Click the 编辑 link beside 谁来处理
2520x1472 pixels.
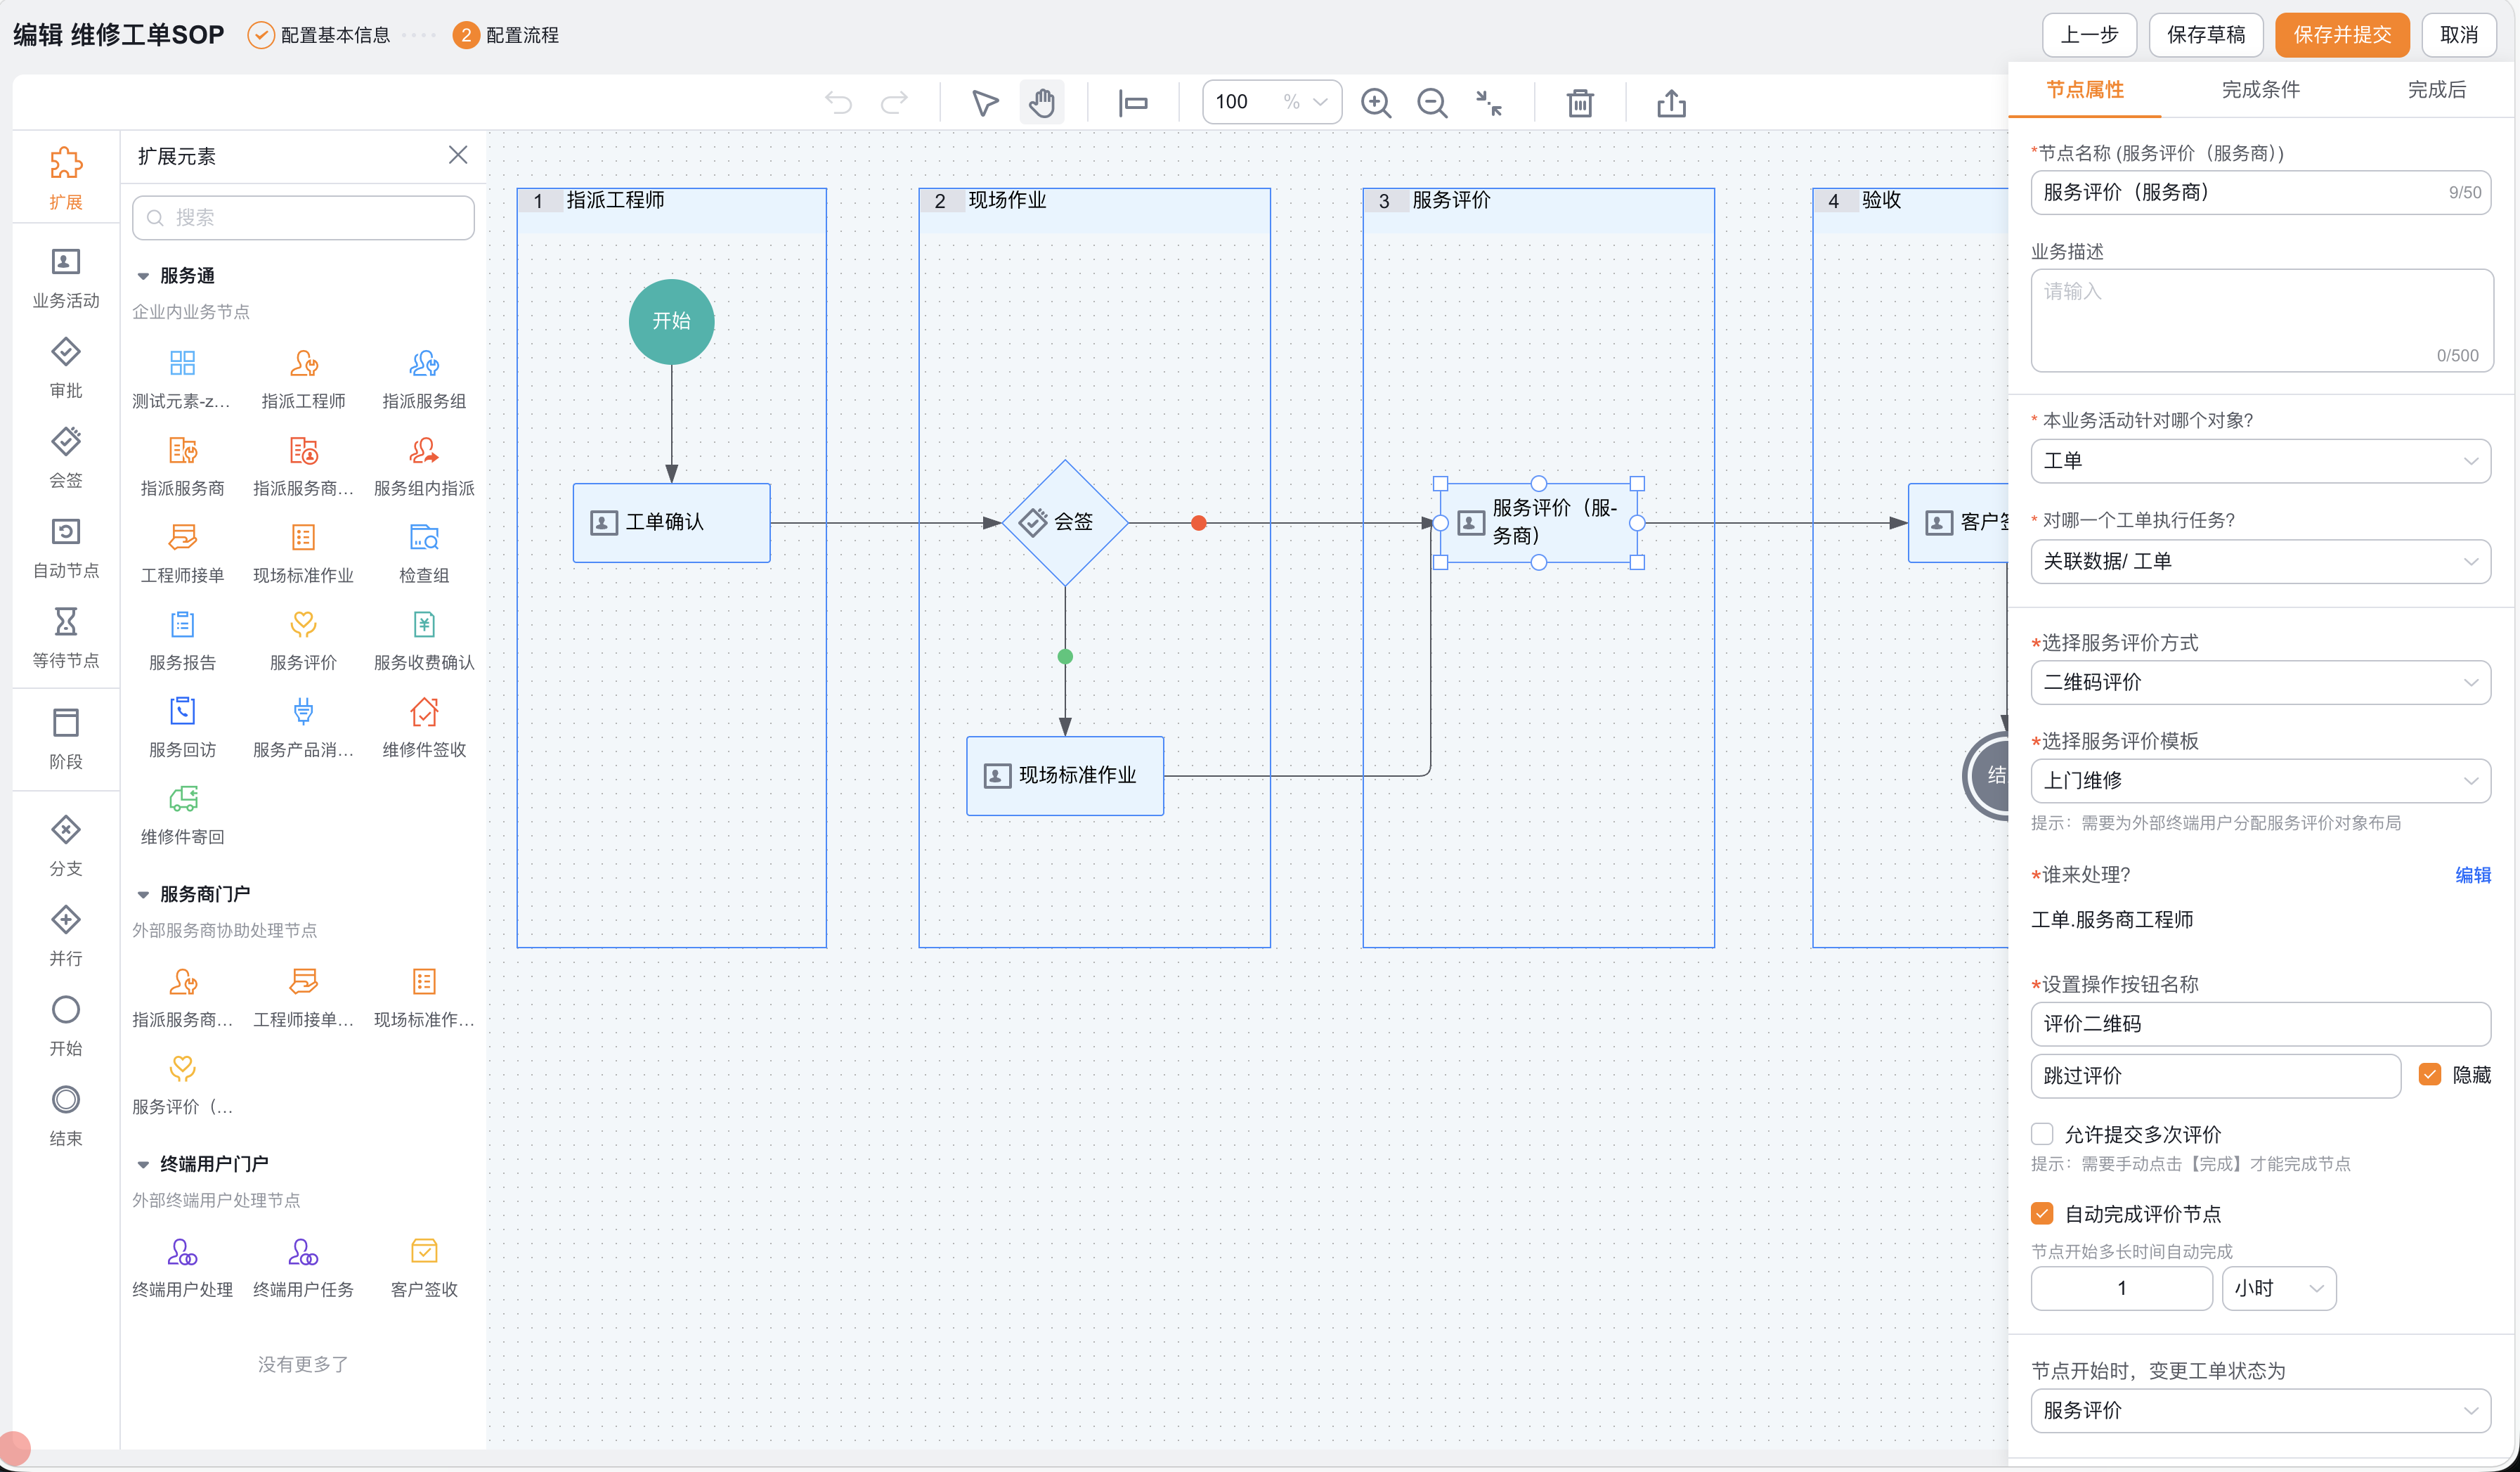(x=2473, y=875)
